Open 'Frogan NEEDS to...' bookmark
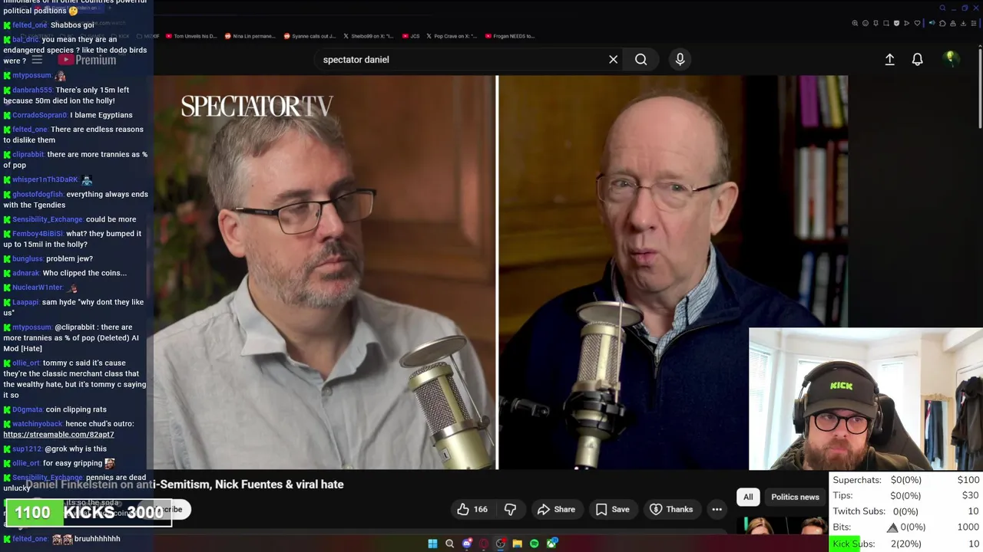This screenshot has height=552, width=983. (509, 36)
